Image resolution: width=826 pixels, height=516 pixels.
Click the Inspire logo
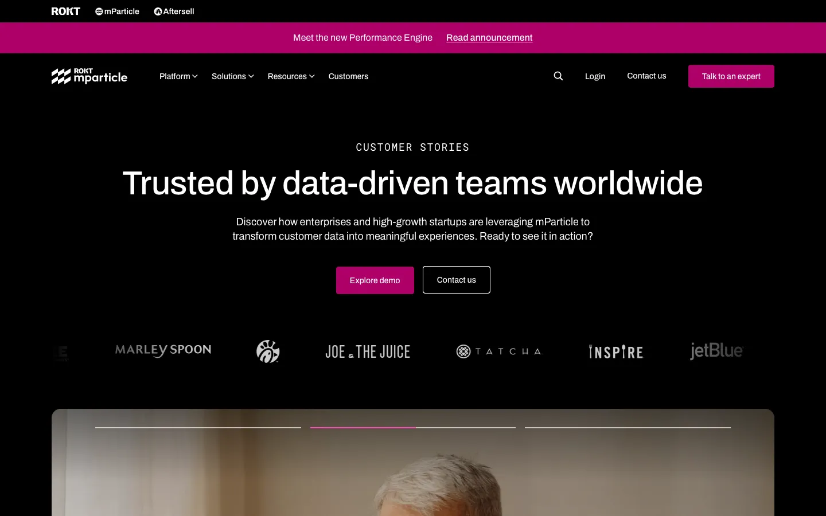pyautogui.click(x=616, y=351)
